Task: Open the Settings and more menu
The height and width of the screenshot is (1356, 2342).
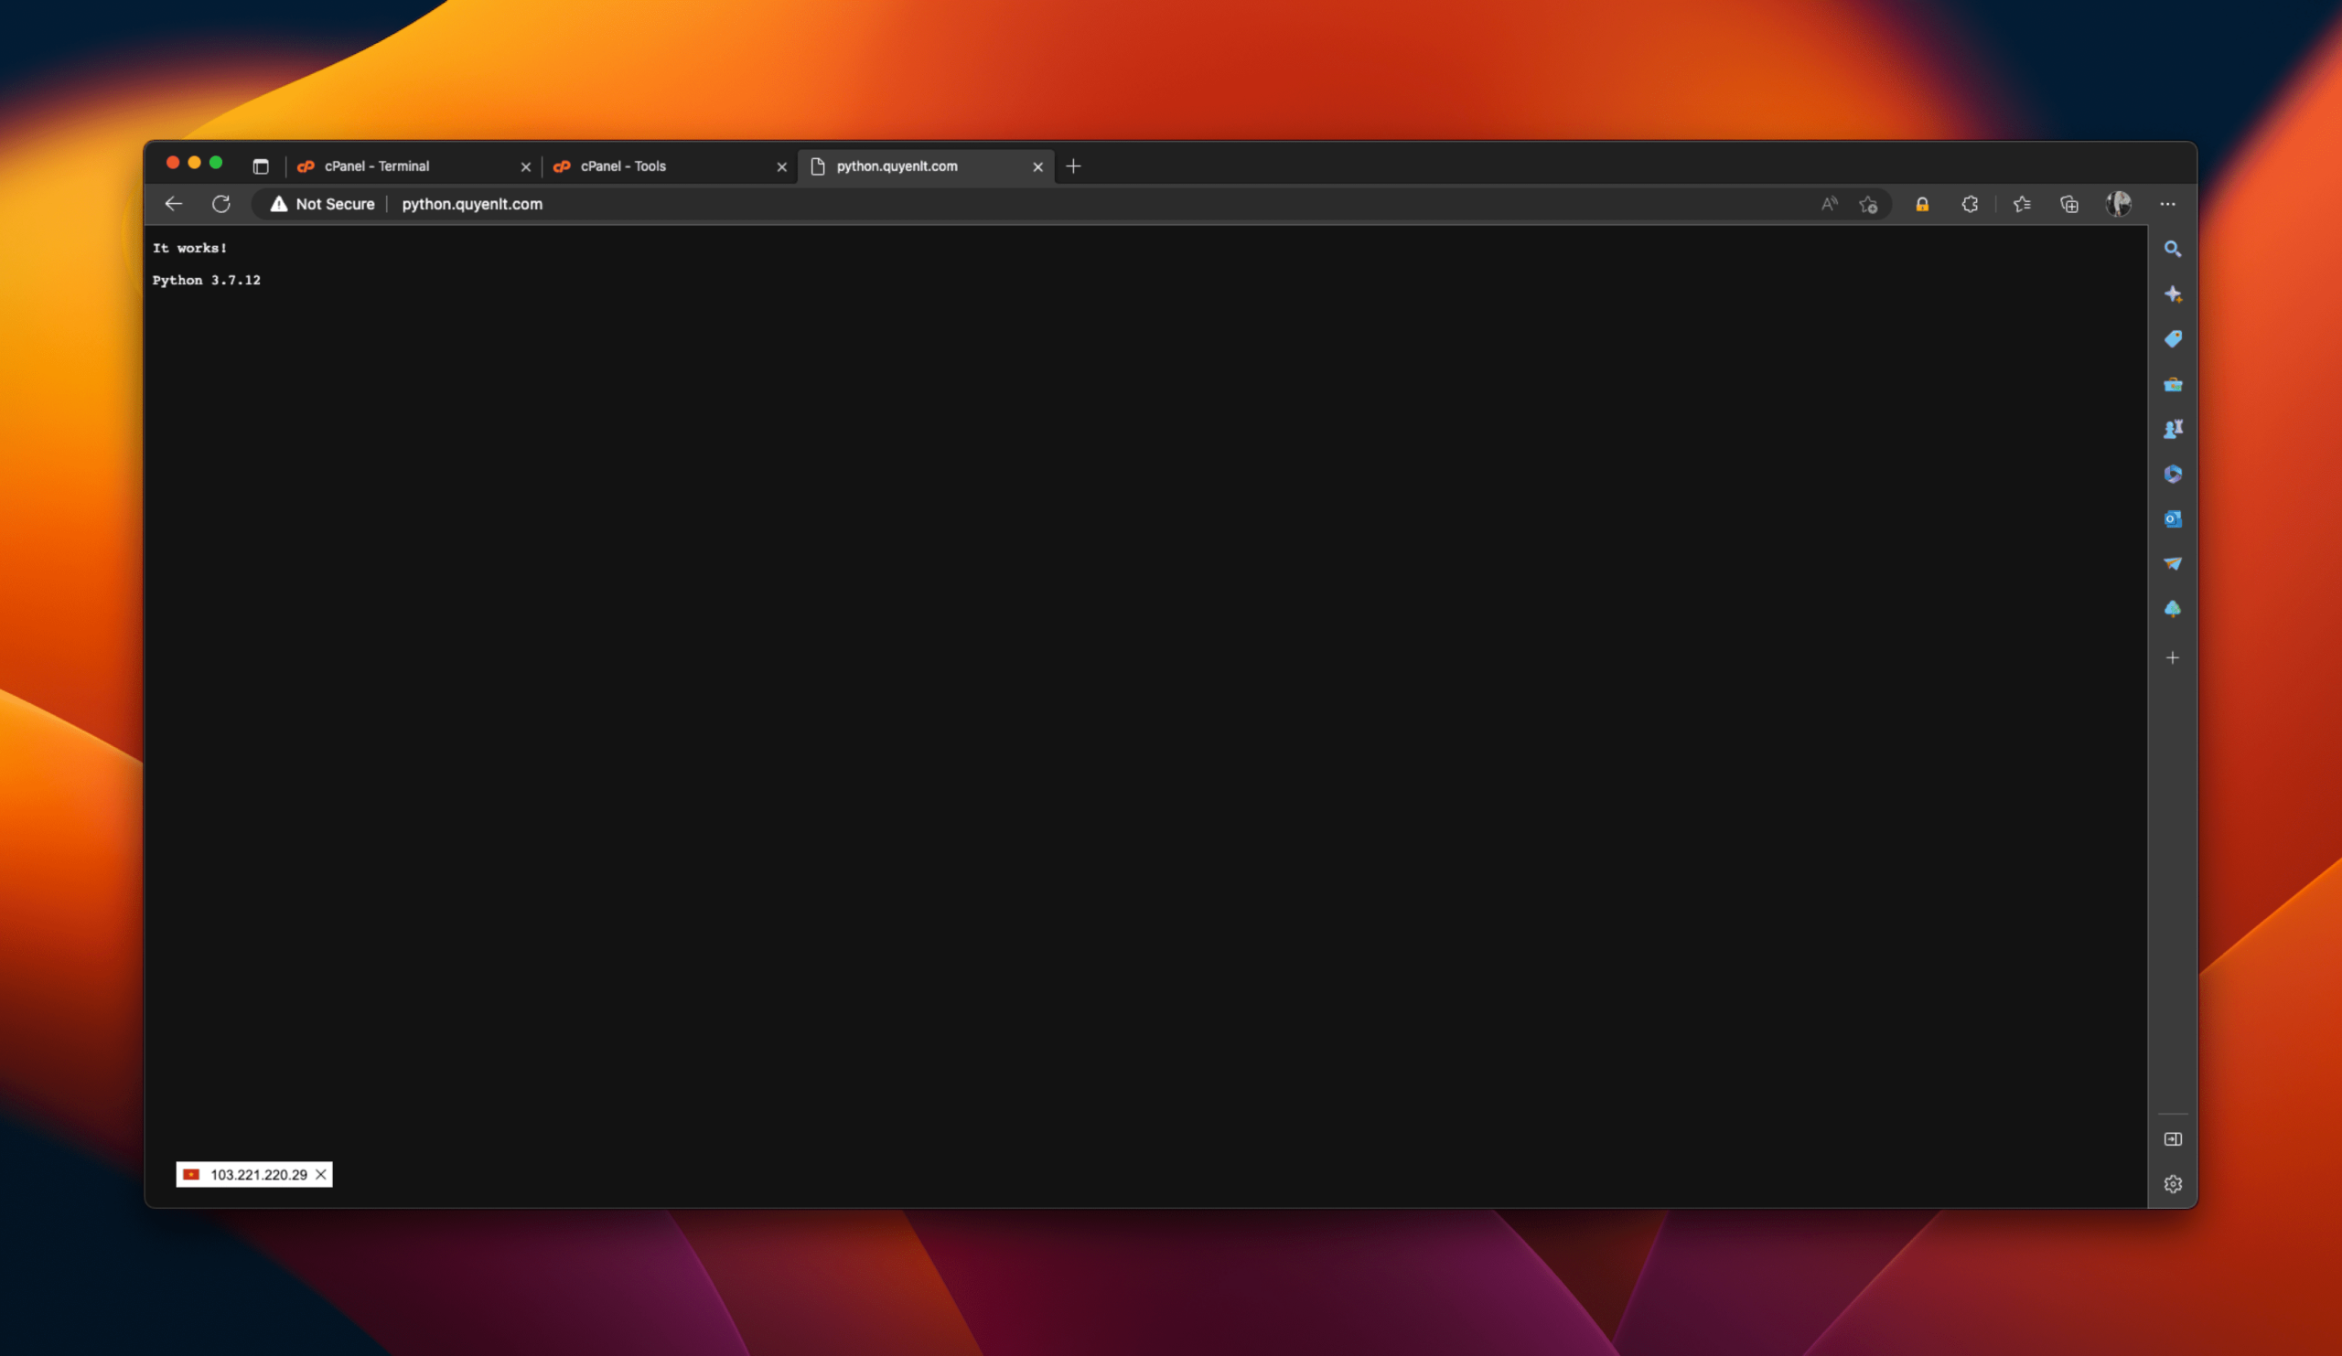Action: (x=2167, y=204)
